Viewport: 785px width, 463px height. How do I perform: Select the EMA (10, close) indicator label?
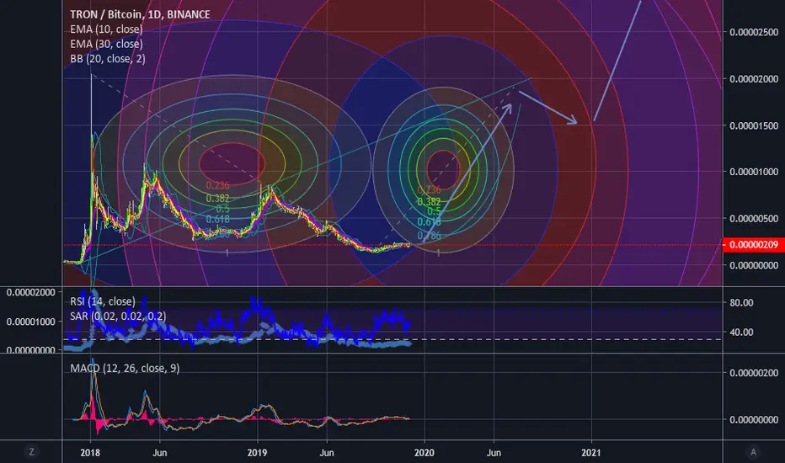(x=106, y=29)
